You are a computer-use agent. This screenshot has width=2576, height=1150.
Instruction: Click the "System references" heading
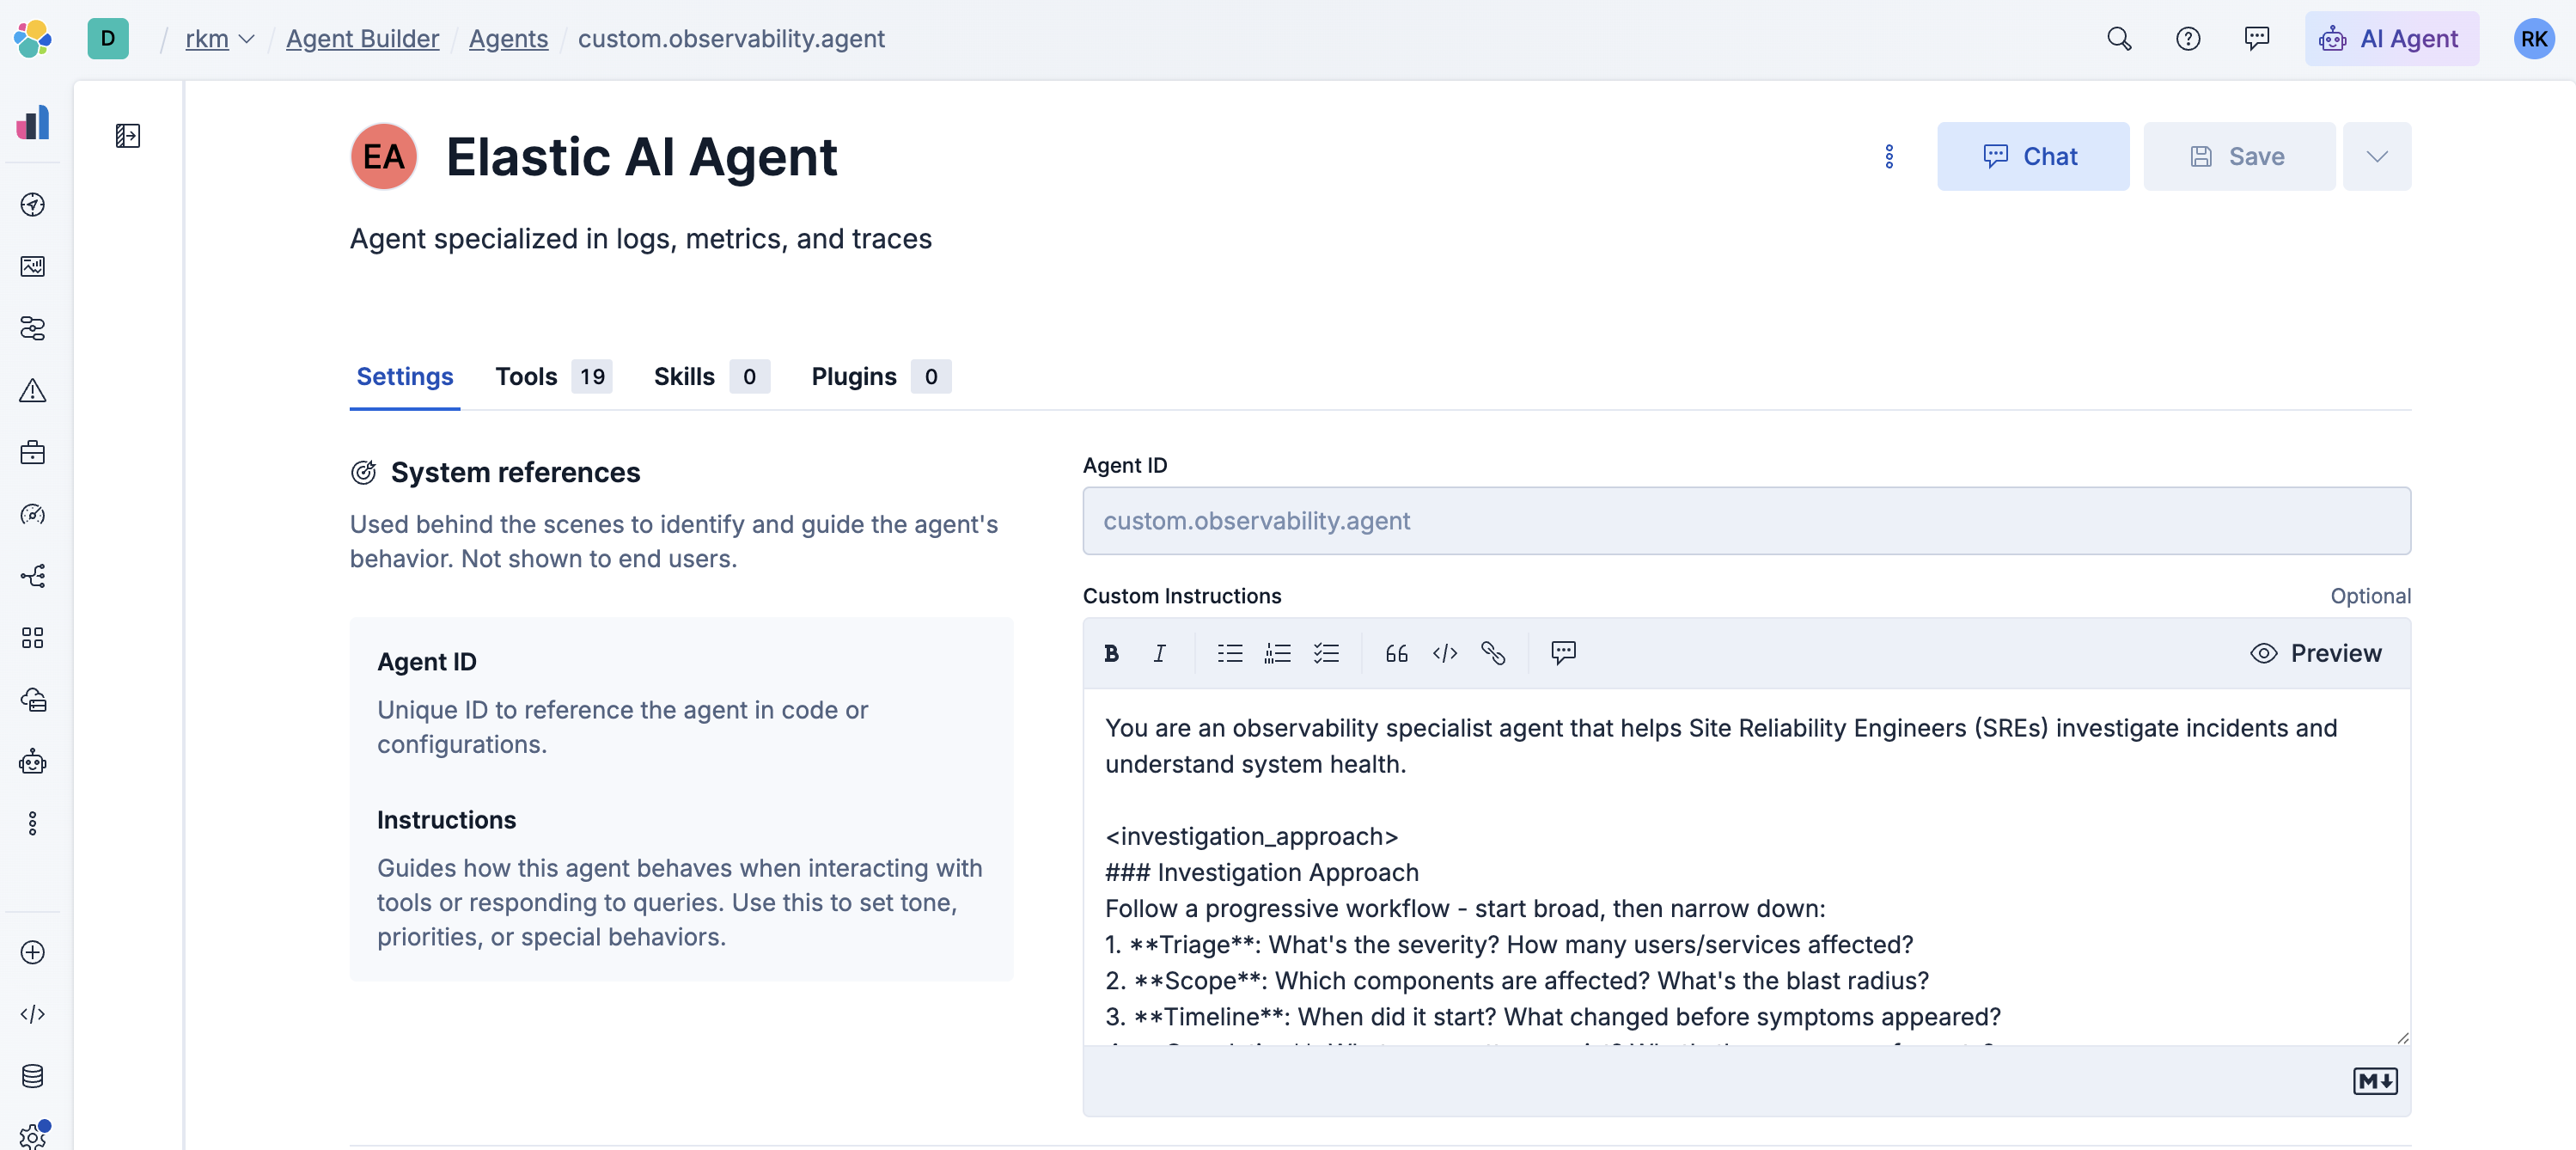515,473
